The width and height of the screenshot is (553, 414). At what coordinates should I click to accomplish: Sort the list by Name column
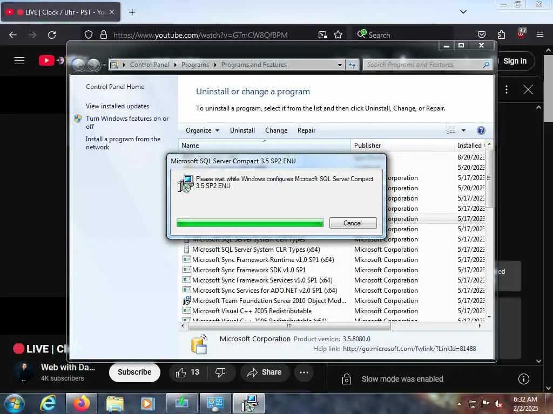[265, 146]
